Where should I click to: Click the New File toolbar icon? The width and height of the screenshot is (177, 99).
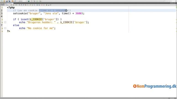(x=2, y=1)
